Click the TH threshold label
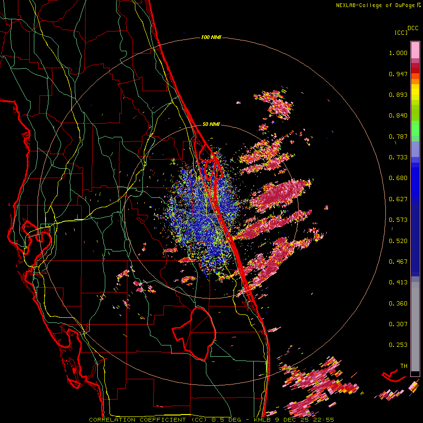Image resolution: width=423 pixels, height=423 pixels. (x=404, y=366)
